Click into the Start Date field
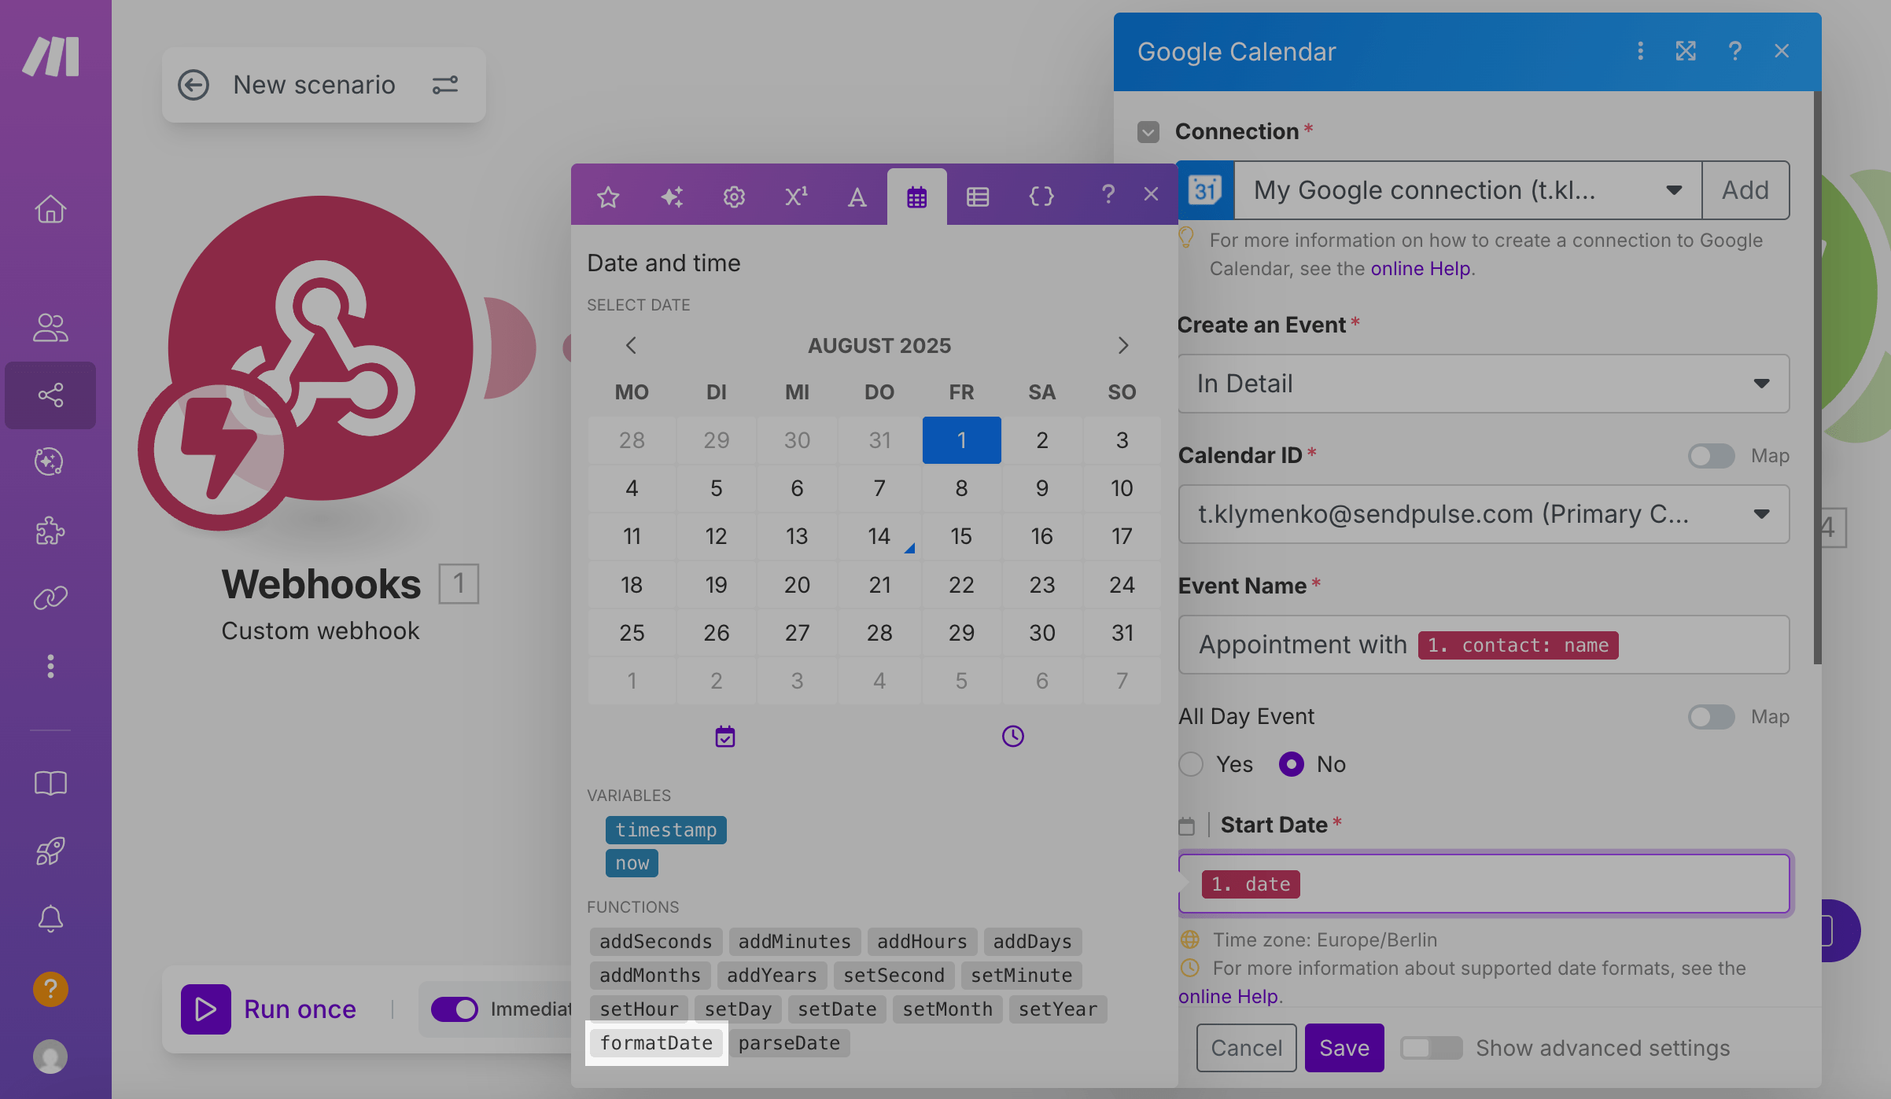The width and height of the screenshot is (1891, 1099). [x=1534, y=884]
